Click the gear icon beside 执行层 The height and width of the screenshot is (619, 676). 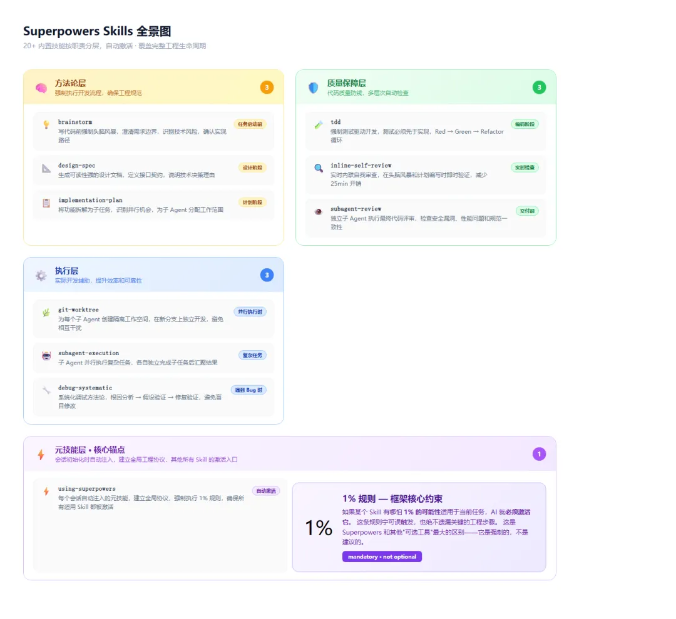(41, 276)
